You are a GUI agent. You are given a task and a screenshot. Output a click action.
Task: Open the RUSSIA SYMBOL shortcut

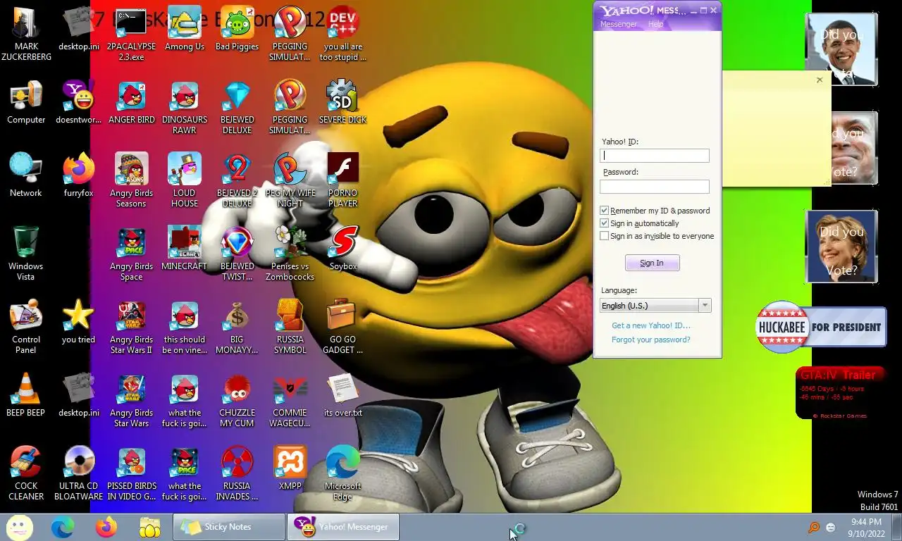pos(290,316)
